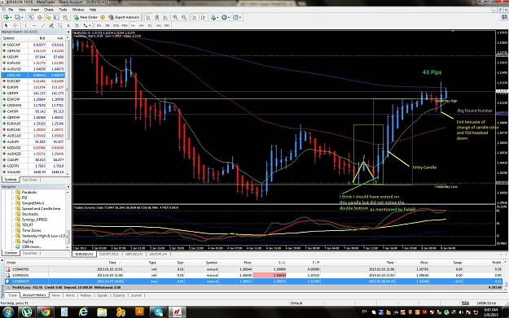Select the Trendline drawing tool
The height and width of the screenshot is (318, 509).
coord(43,25)
